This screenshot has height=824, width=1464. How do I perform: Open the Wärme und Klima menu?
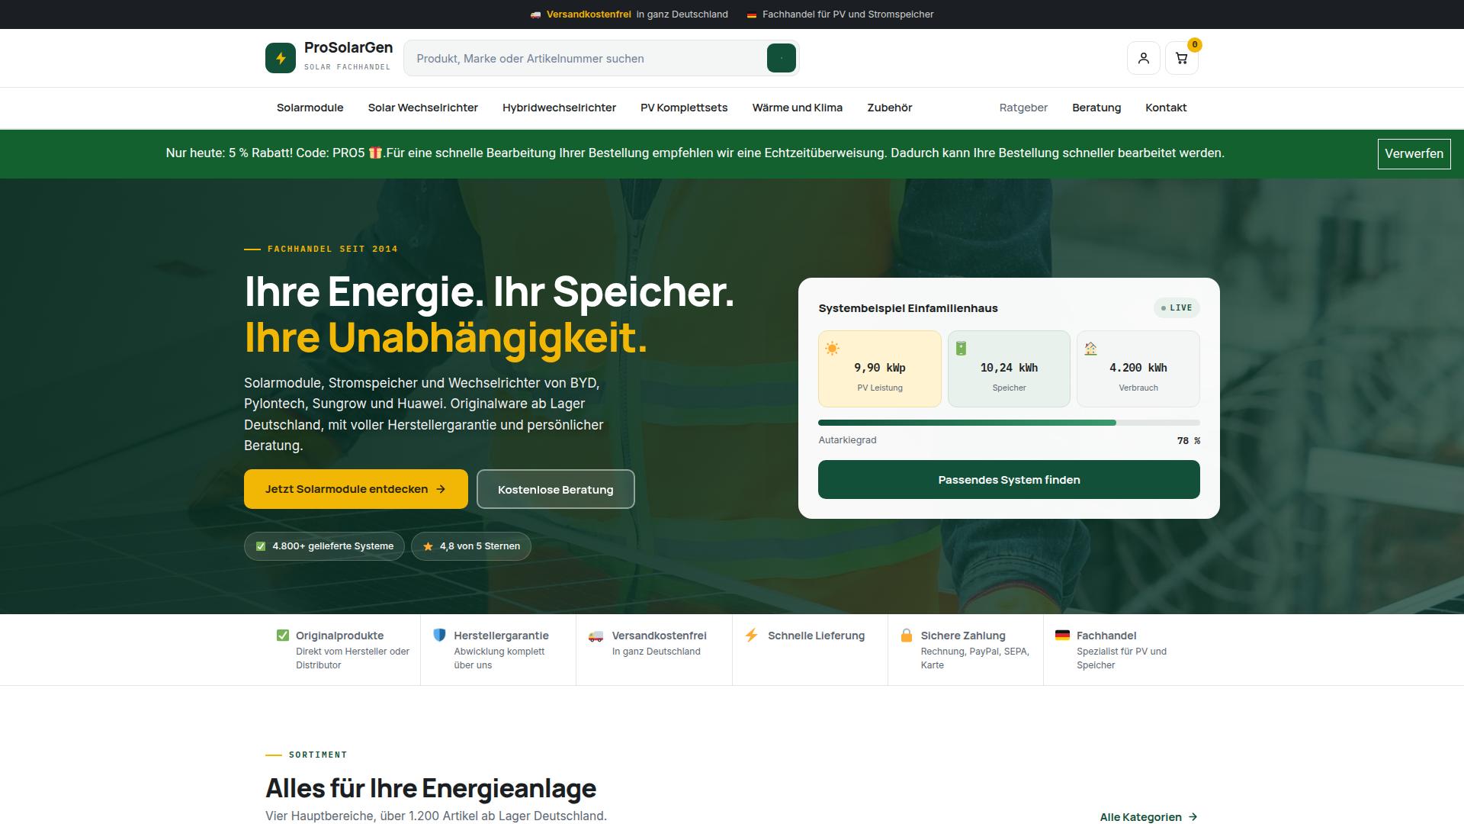[x=797, y=108]
